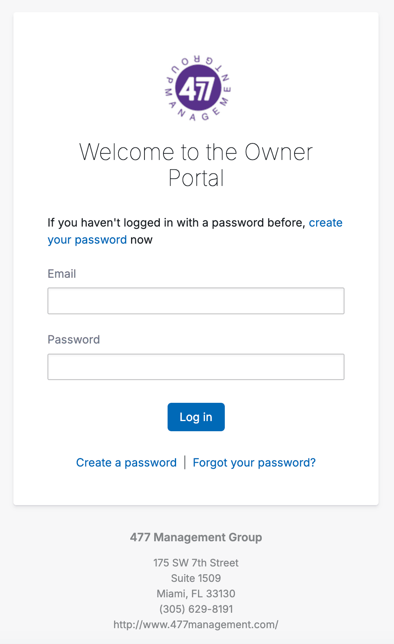This screenshot has width=394, height=644.
Task: Focus the Email input field
Action: [x=196, y=301]
